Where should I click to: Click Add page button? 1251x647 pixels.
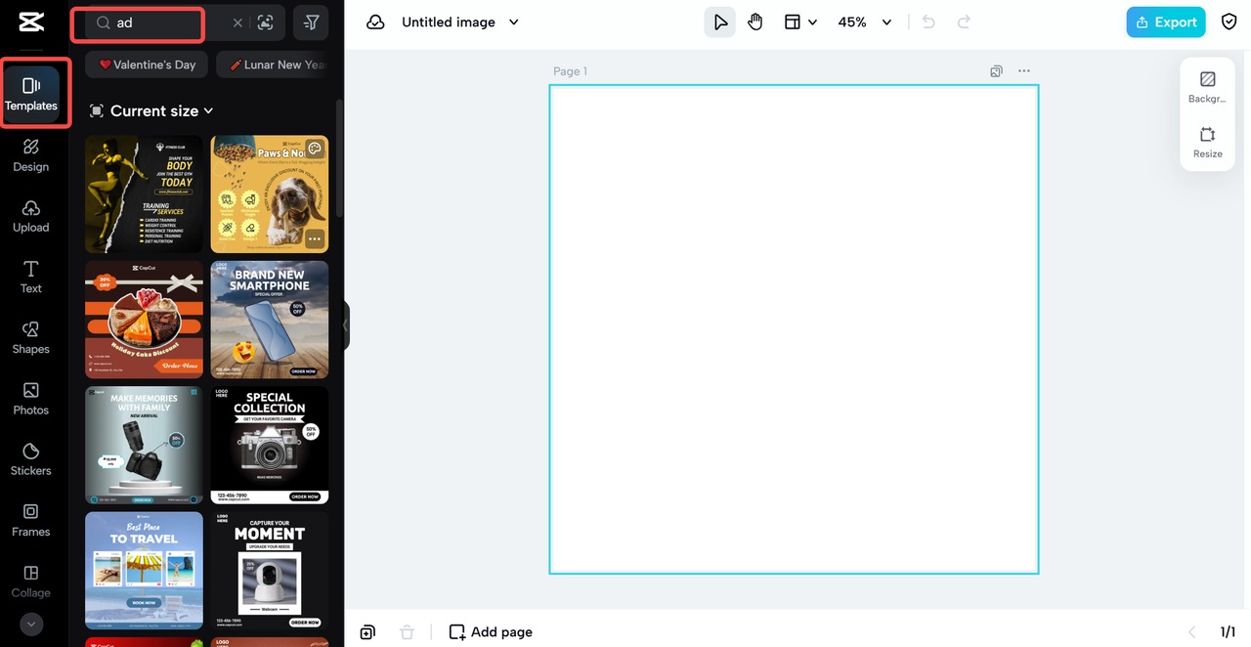point(491,632)
